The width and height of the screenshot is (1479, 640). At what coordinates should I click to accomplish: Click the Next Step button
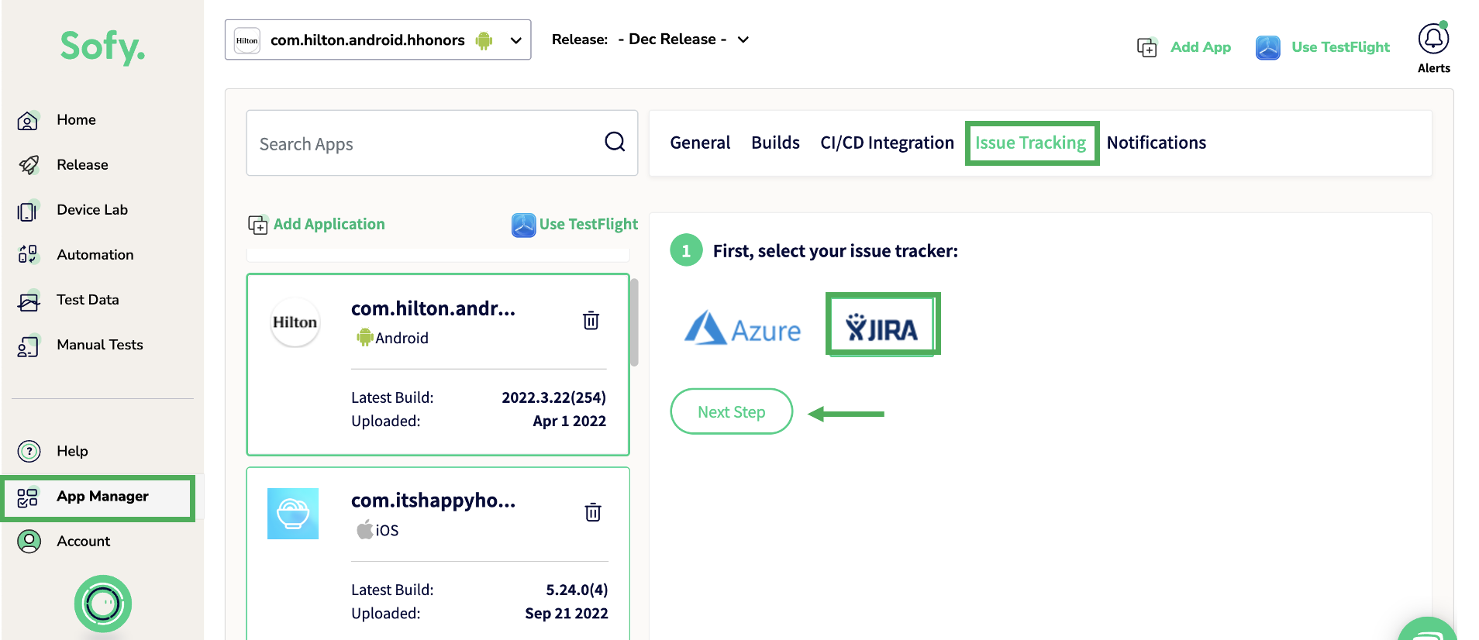pyautogui.click(x=731, y=411)
